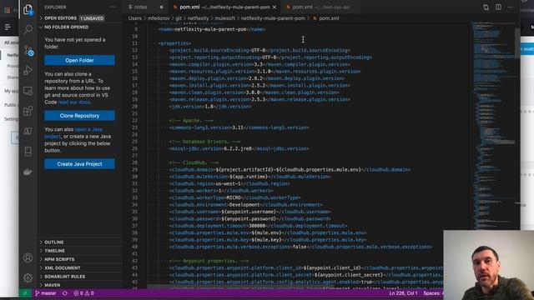Click the 1 UNSAVED badge
Screen dimensions: 534x300
point(92,18)
